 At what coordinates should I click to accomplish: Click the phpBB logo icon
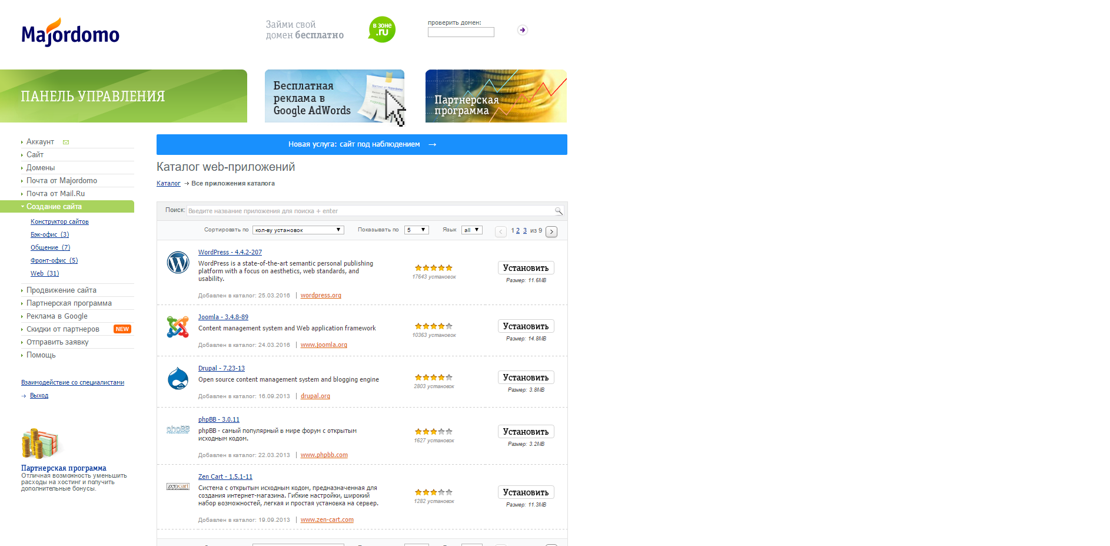[178, 429]
